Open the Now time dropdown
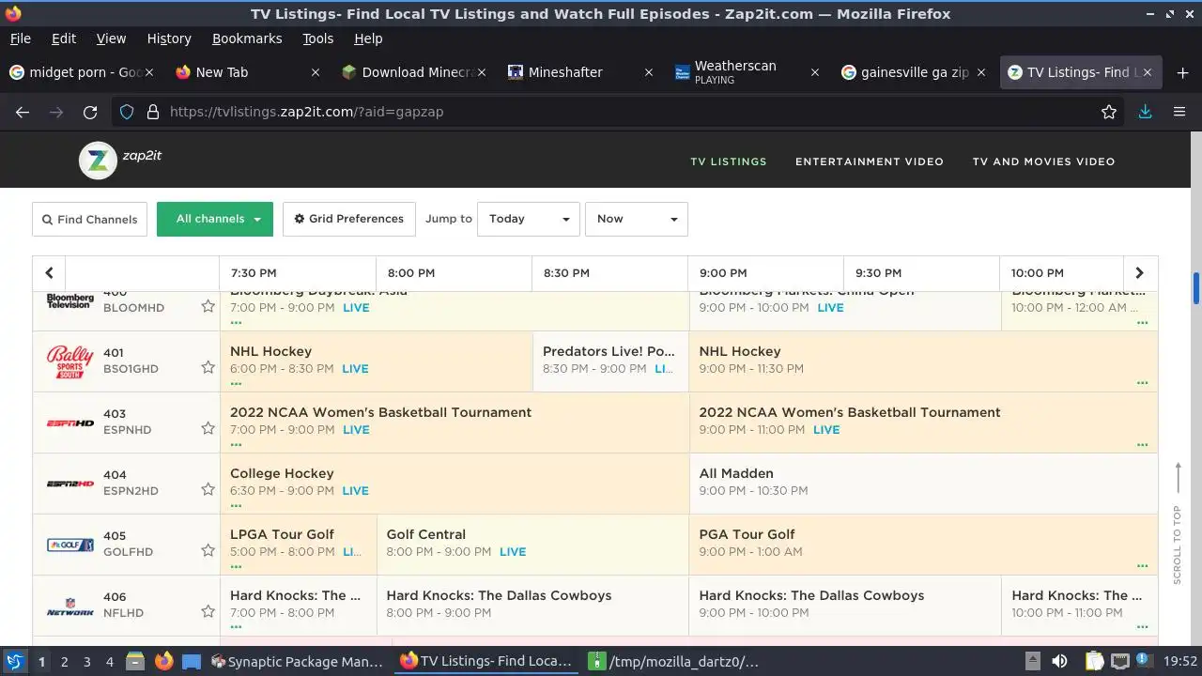This screenshot has width=1202, height=676. pyautogui.click(x=637, y=219)
